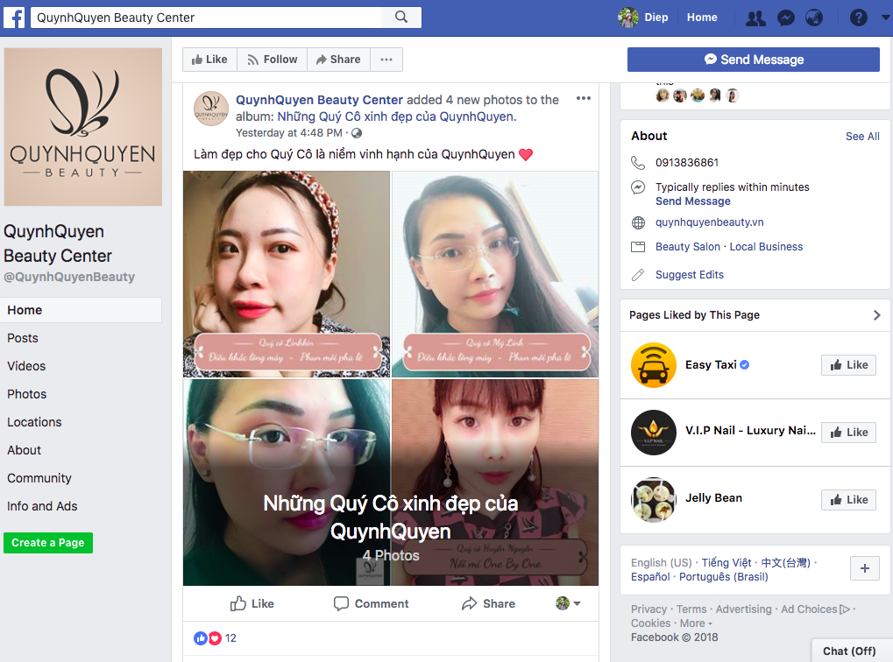Click the public audience globe icon on post
This screenshot has width=893, height=662.
click(357, 133)
